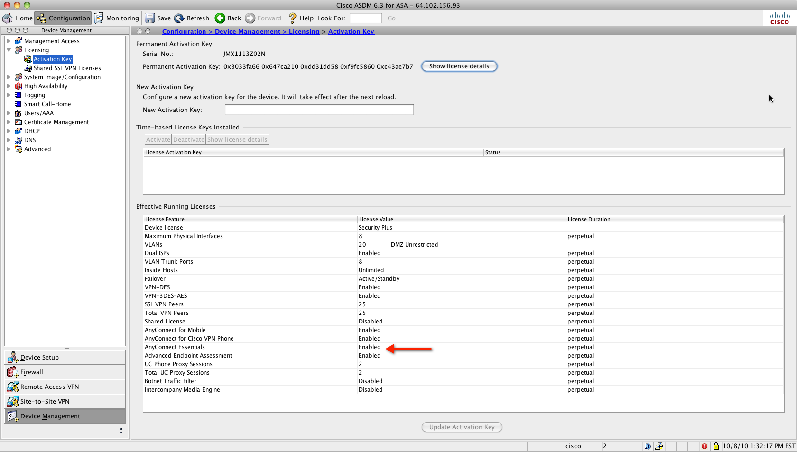797x452 pixels.
Task: Follow the Configuration breadcrumb link
Action: (184, 32)
